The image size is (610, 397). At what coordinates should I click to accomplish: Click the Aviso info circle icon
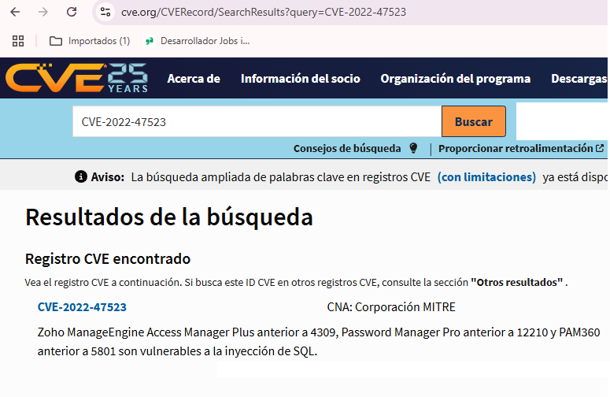[80, 176]
